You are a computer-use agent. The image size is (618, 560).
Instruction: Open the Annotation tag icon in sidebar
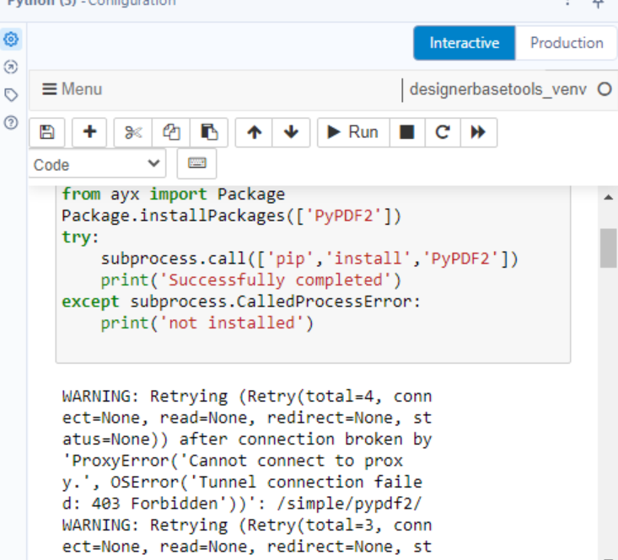coord(11,94)
